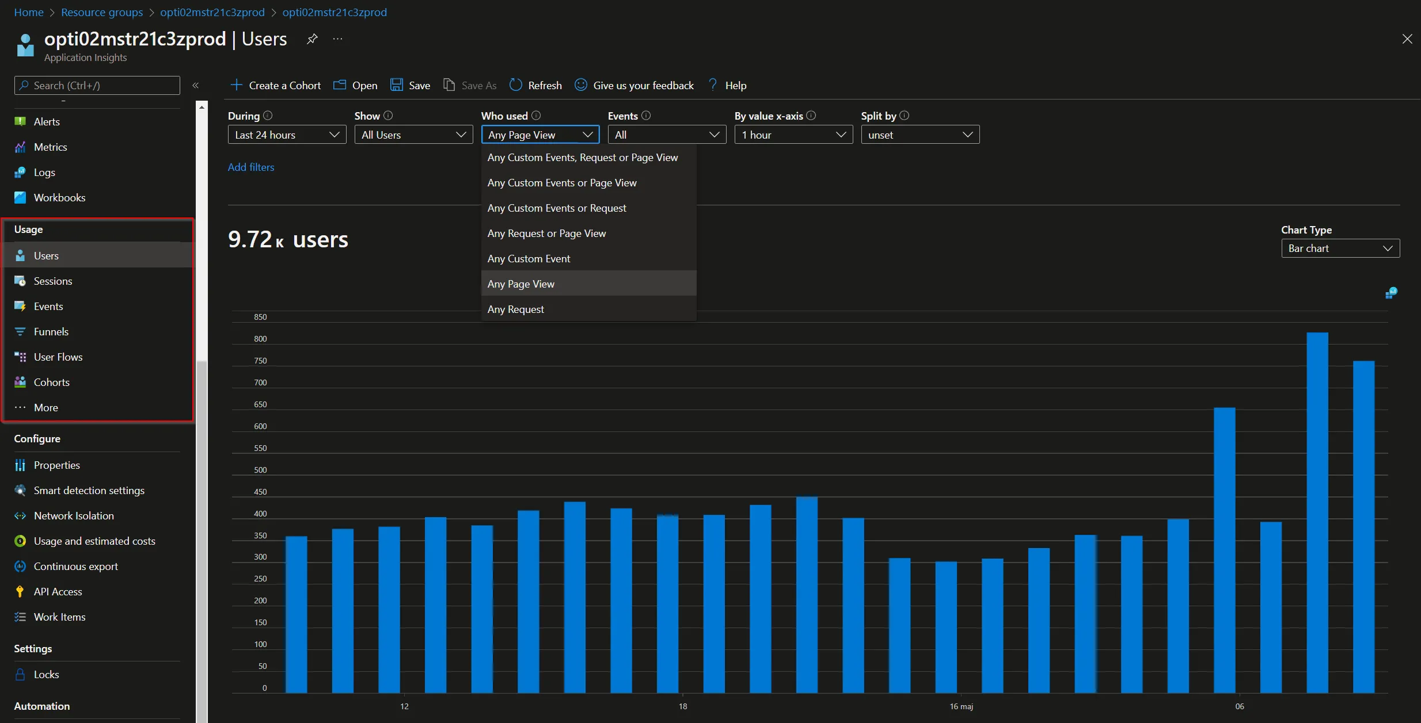Open the During Last 24 hours dropdown
This screenshot has width=1421, height=723.
coord(287,135)
